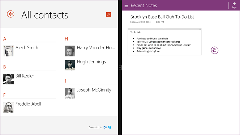Click the note container top grip dots
Screen dimensions: 240x135
pyautogui.click(x=164, y=29)
